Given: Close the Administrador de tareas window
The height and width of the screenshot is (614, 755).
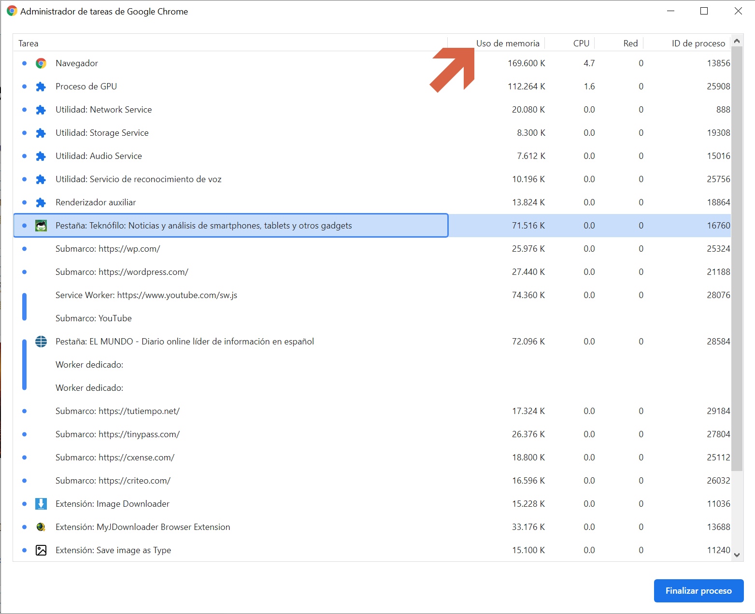Looking at the screenshot, I should coord(738,11).
